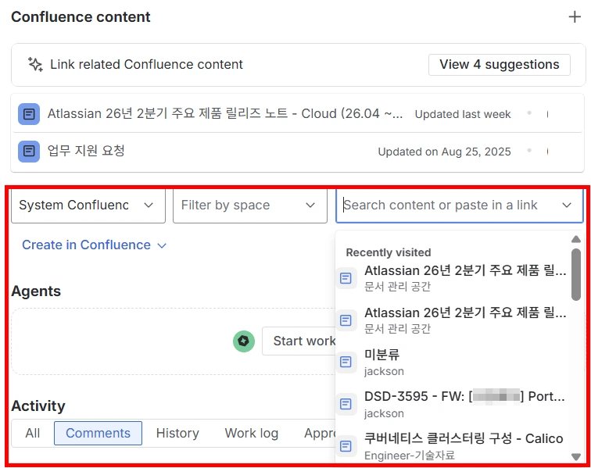Click page icon of 업무 지원 요청 row

[29, 152]
